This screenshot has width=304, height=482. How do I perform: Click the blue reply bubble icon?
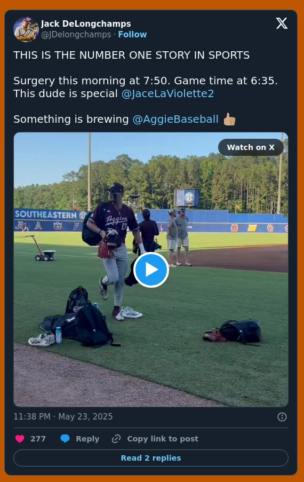click(x=65, y=439)
